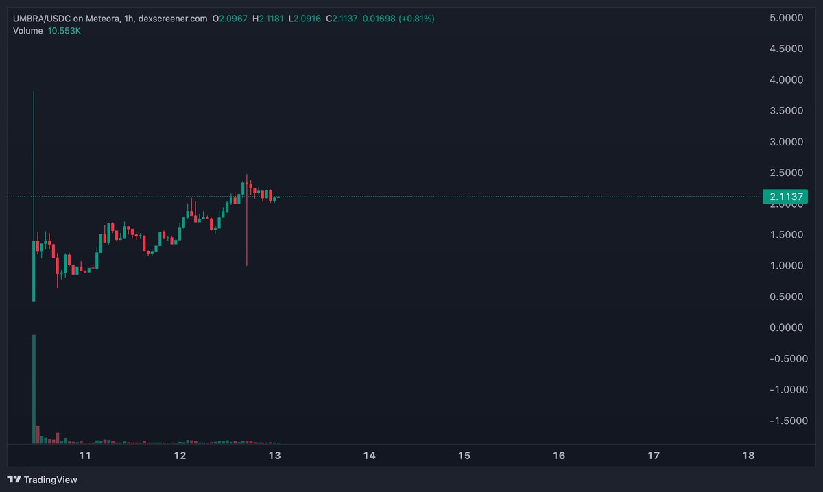
Task: Select the change value 0.01698 (+0.81%)
Action: coord(398,19)
